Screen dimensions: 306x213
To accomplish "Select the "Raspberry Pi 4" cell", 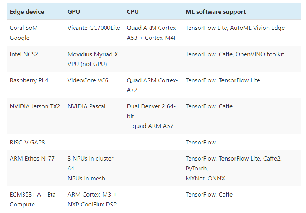I will click(29, 80).
